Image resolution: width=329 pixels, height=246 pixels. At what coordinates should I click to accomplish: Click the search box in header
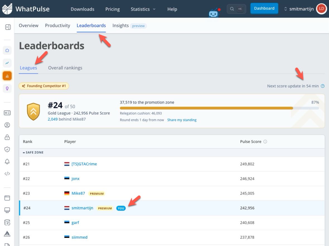236,9
